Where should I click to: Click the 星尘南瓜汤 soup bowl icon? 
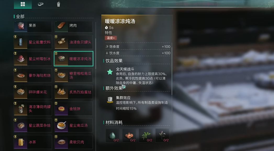pyautogui.click(x=61, y=125)
